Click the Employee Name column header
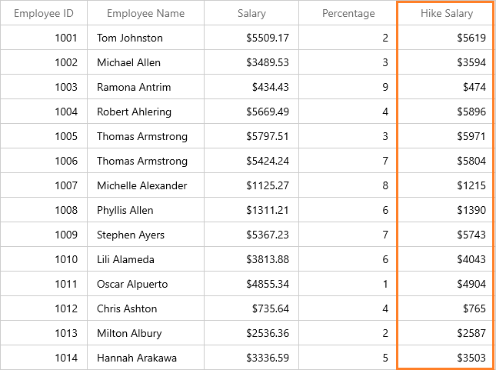496x370 pixels. coord(145,13)
